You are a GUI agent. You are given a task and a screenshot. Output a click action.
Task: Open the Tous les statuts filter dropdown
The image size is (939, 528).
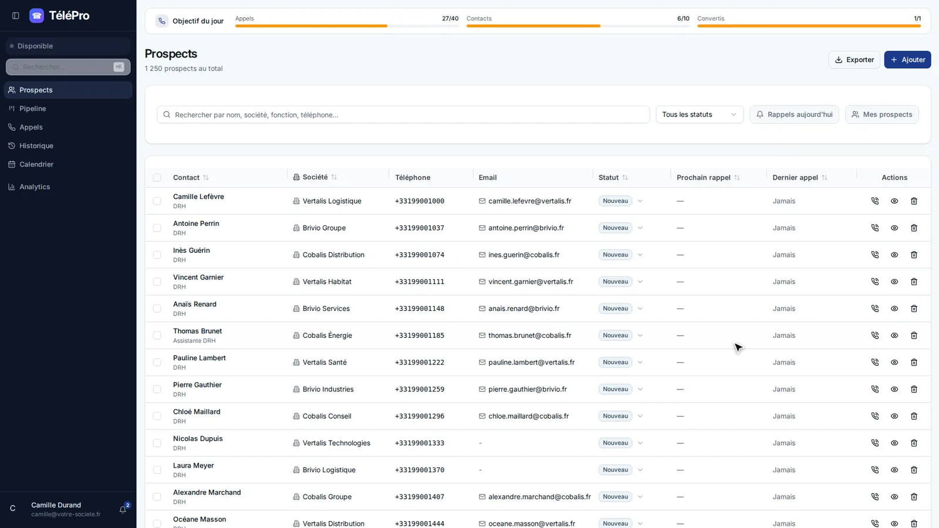[699, 114]
